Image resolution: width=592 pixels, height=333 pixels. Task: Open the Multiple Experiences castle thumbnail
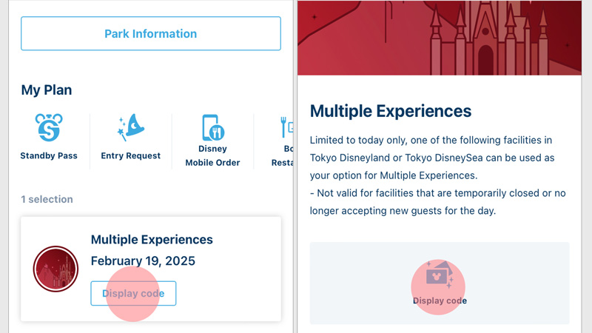tap(55, 269)
